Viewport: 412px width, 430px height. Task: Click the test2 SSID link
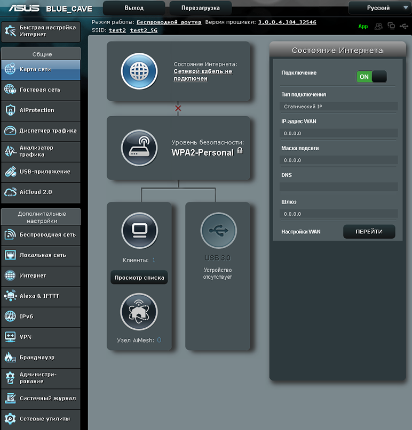coord(117,30)
